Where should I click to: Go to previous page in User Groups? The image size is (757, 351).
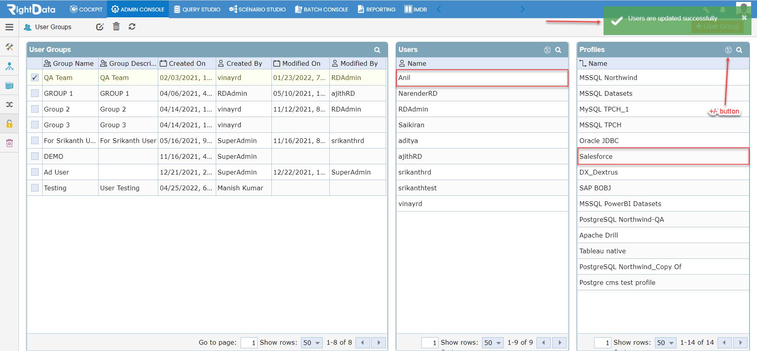coord(363,343)
